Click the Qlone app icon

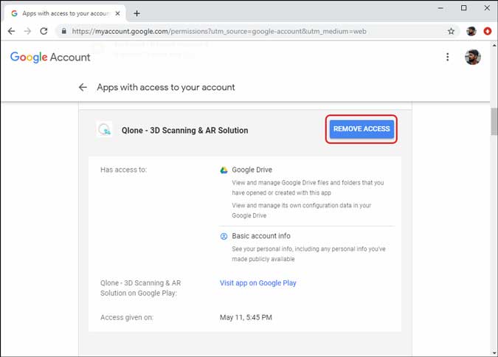tap(104, 130)
